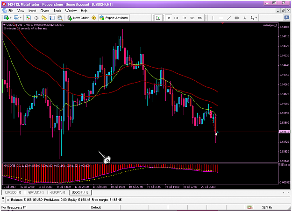
Task: Open the chat notification icon
Action: pyautogui.click(x=286, y=18)
